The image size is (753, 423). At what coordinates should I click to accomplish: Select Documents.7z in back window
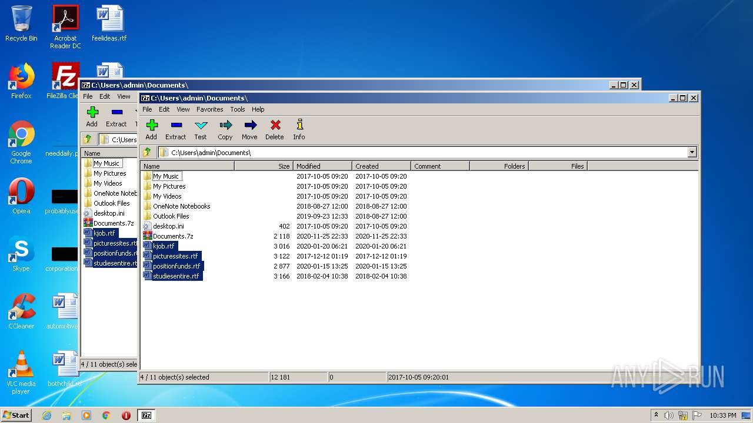coord(109,223)
